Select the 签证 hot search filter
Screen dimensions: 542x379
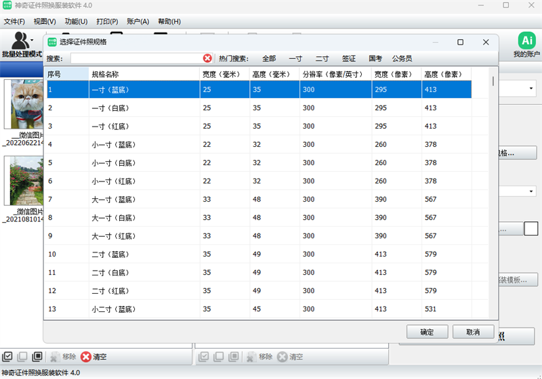[x=349, y=59]
